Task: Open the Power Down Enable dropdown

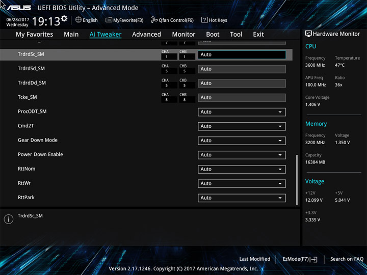Action: pos(242,155)
